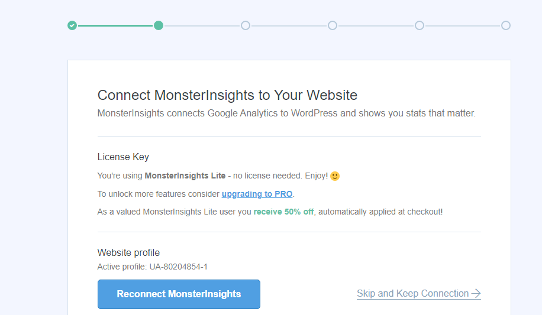Open the upgrading to PRO link
The height and width of the screenshot is (315, 542).
tap(257, 194)
